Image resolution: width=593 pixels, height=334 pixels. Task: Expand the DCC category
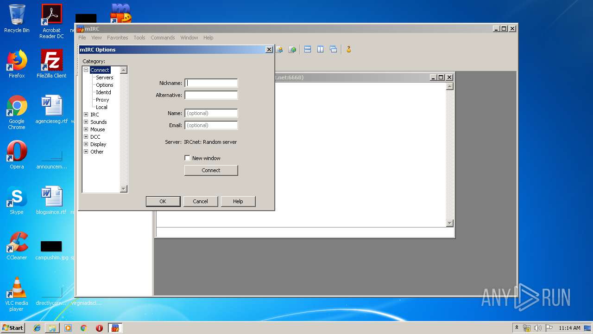tap(86, 137)
